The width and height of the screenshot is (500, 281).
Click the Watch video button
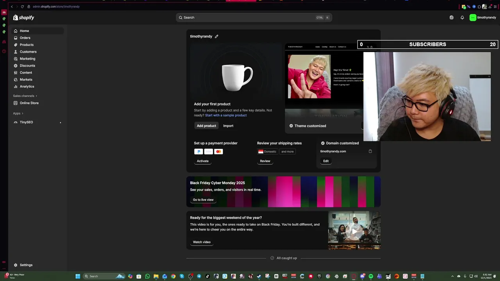[x=202, y=242]
